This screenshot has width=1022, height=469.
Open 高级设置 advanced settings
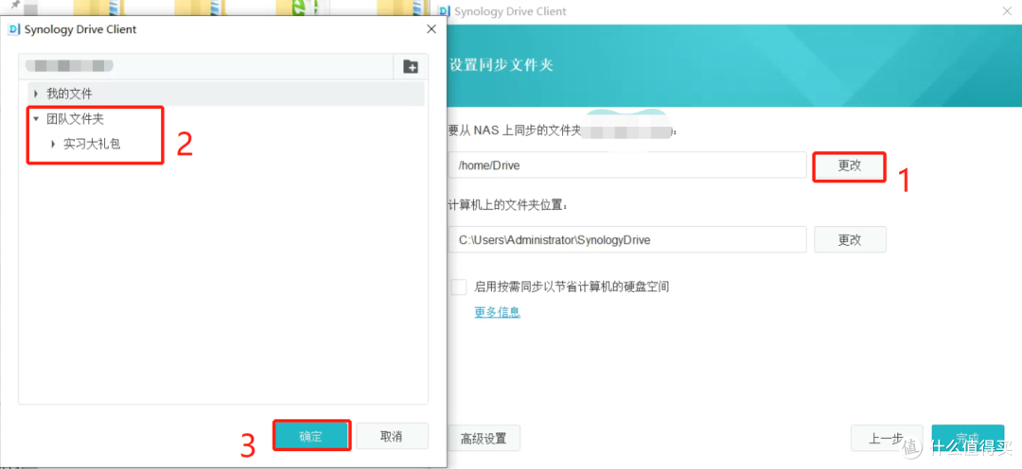click(484, 439)
